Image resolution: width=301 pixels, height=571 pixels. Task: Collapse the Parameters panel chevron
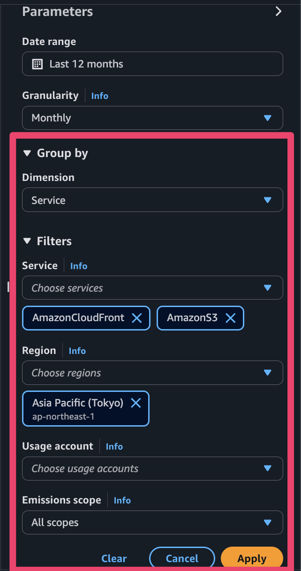278,12
